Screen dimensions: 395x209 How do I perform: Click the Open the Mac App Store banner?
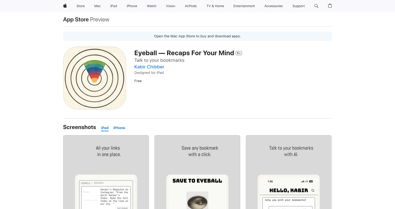click(x=198, y=36)
